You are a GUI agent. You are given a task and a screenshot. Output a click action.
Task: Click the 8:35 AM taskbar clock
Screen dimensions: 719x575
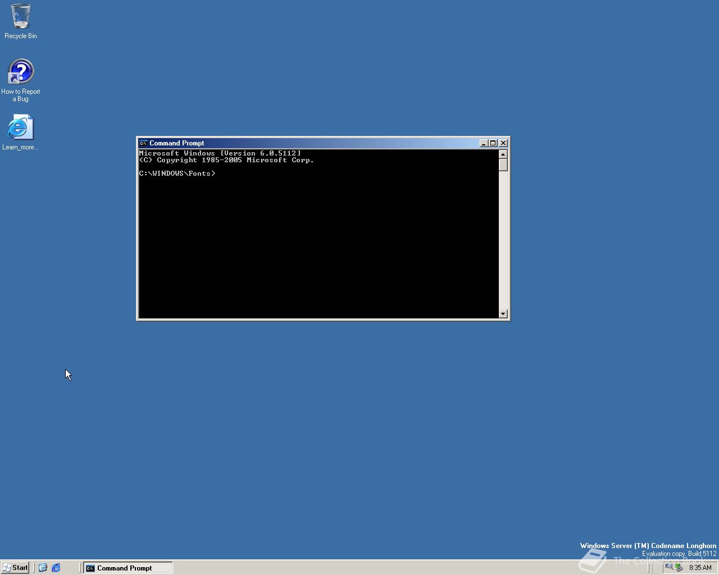700,567
